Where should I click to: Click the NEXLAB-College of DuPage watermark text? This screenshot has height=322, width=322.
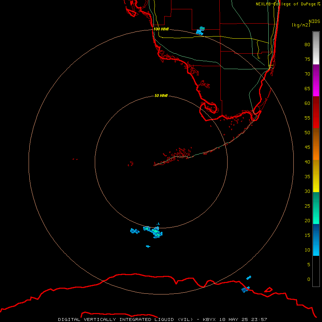pyautogui.click(x=288, y=4)
